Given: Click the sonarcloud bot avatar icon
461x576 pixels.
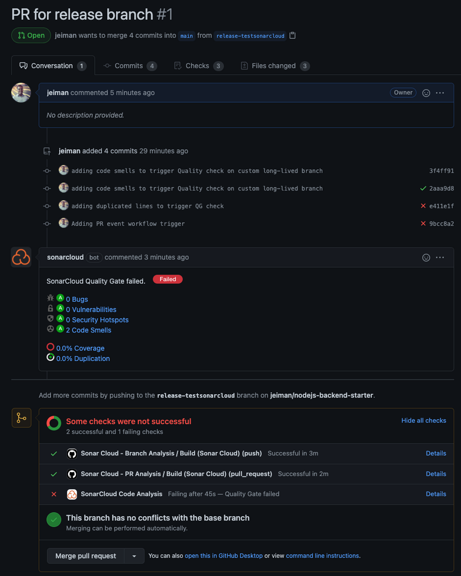Looking at the screenshot, I should 21,257.
